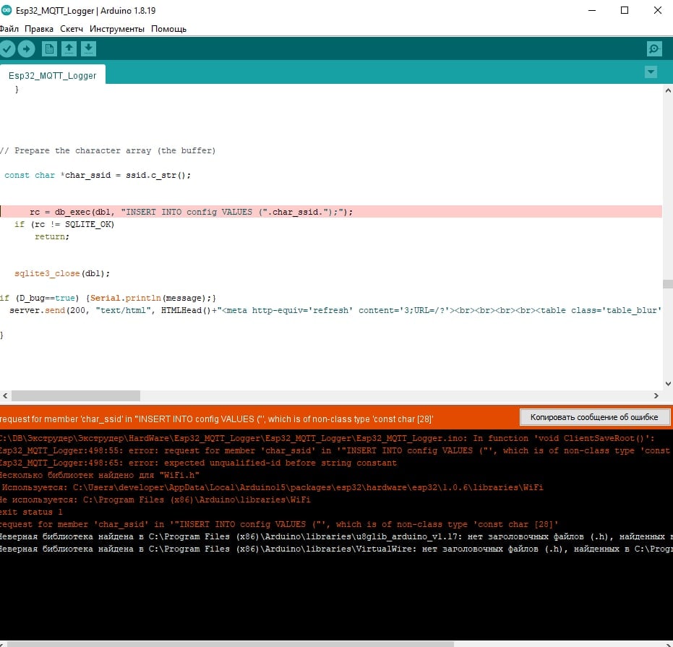
Task: Click the console horizontal scrollbar at bottom
Action: [231, 644]
